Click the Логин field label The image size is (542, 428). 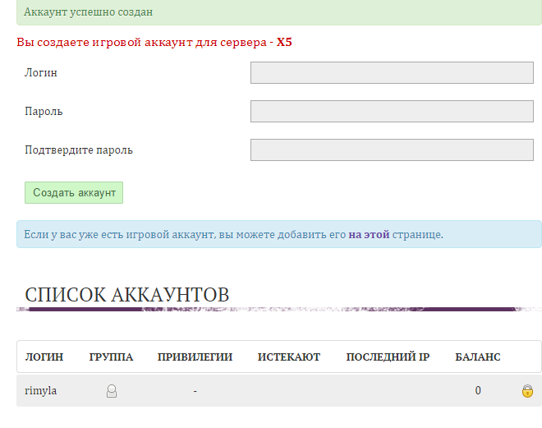point(41,72)
